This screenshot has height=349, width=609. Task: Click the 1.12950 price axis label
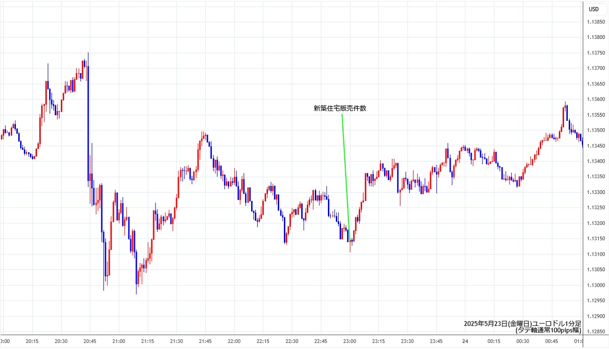595,301
